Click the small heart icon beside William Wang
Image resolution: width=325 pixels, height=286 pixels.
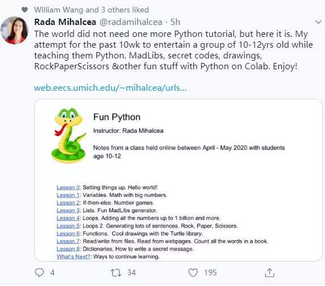[24, 10]
